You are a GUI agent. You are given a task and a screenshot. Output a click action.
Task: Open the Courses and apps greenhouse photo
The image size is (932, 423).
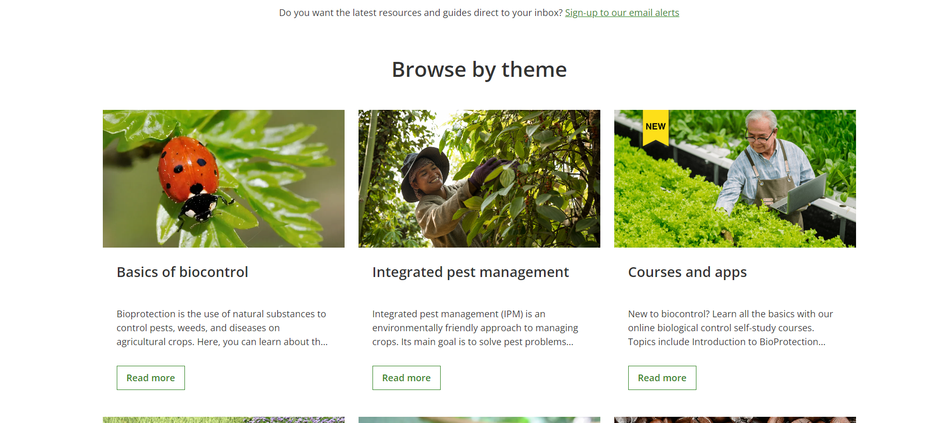[x=735, y=178]
